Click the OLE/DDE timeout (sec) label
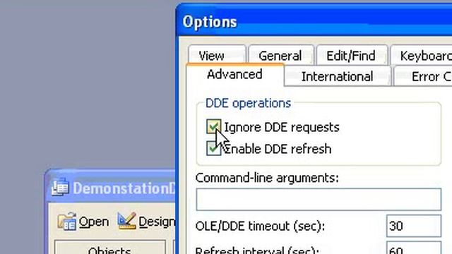 pyautogui.click(x=260, y=226)
